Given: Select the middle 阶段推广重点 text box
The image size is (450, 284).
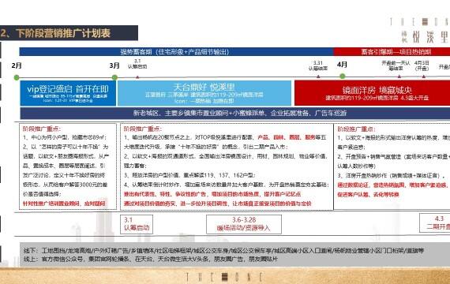Looking at the screenshot, I should click(x=227, y=166).
